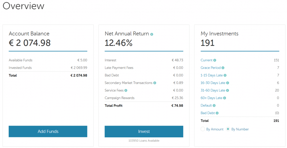Click info icon next to Service Fees
The width and height of the screenshot is (287, 148).
pyautogui.click(x=126, y=91)
